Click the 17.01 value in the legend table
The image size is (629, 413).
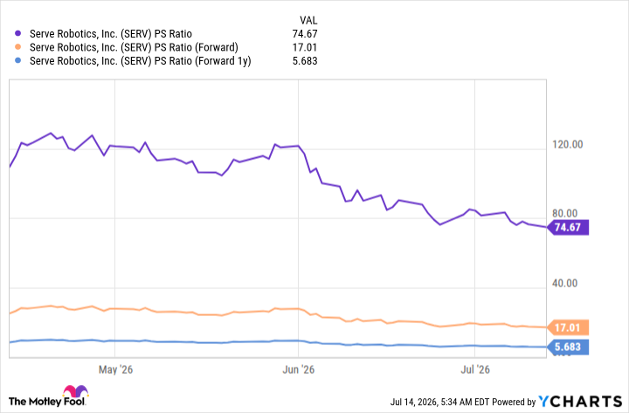(x=305, y=47)
